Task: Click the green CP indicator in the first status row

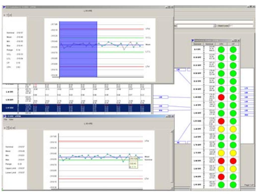Action: coord(233,50)
